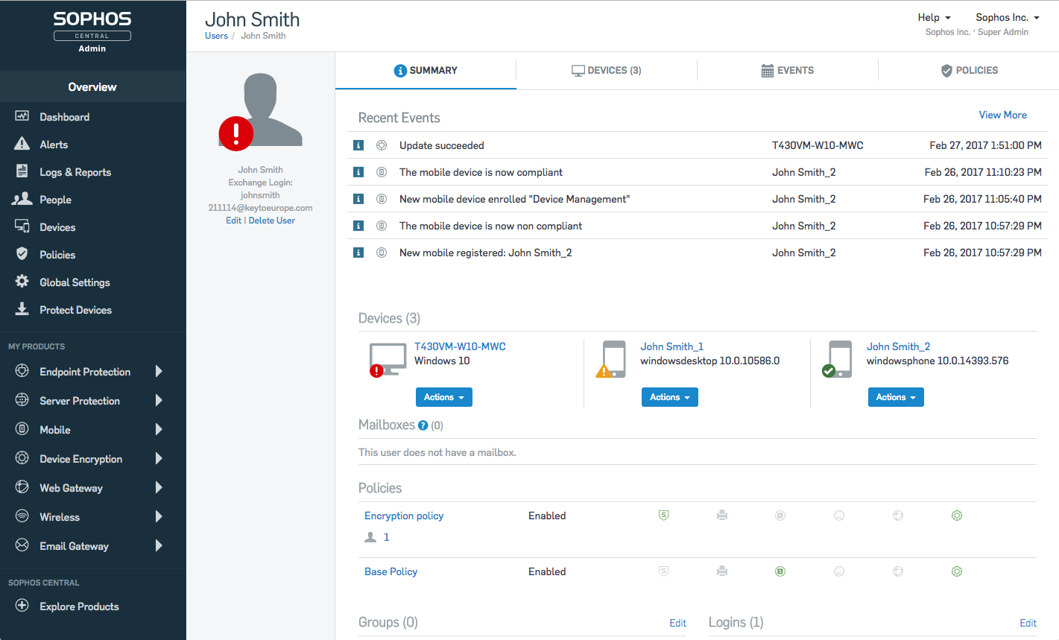
Task: Click 'Feb 27, 2017 1:51:00 PM' timestamp
Action: 985,145
